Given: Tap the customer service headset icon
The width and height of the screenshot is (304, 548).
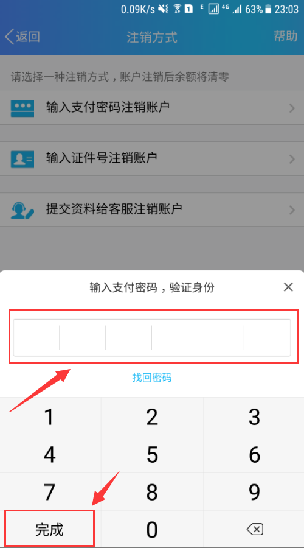Looking at the screenshot, I should [x=22, y=210].
